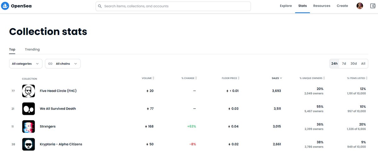Sort by % Unique Owners column
The image size is (378, 153).
point(312,78)
